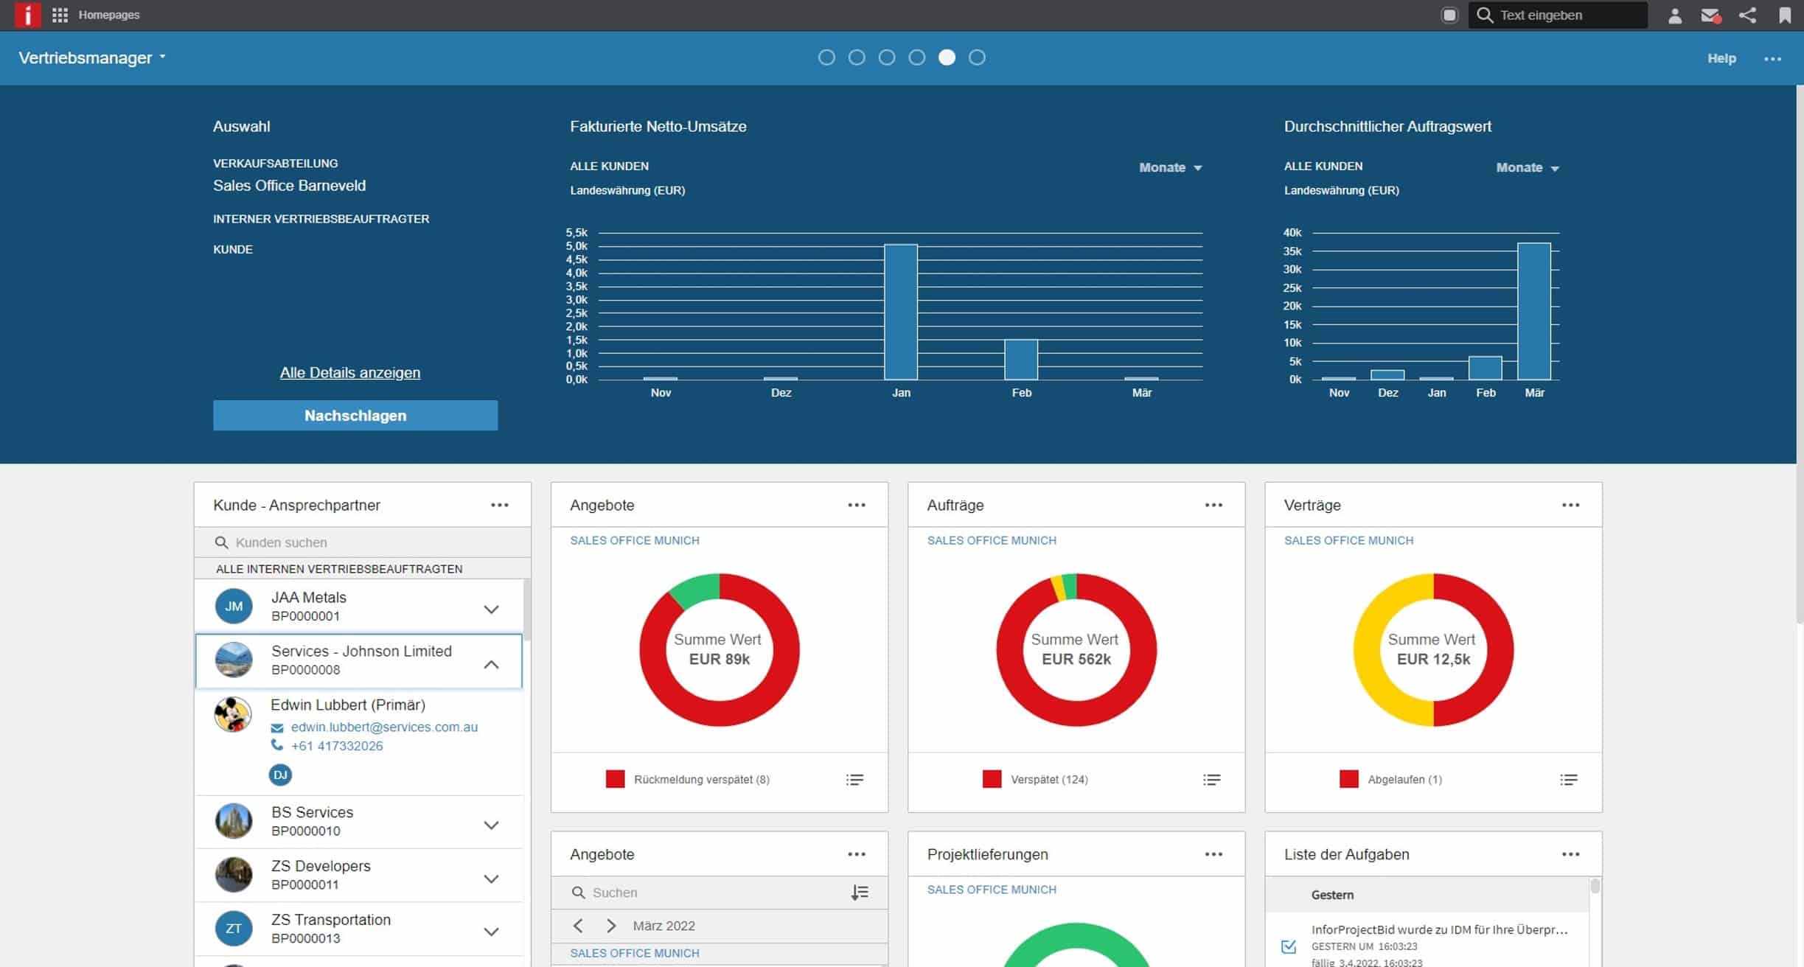Expand the ZS Developers customer row

(491, 878)
